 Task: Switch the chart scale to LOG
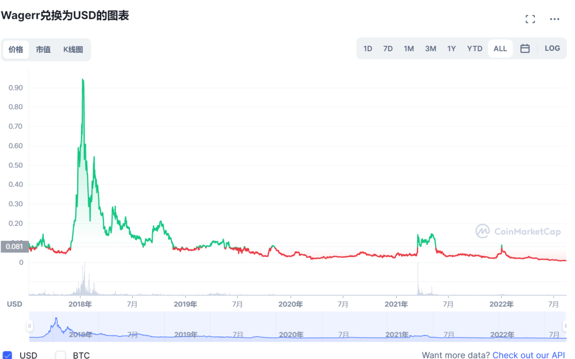tap(552, 48)
